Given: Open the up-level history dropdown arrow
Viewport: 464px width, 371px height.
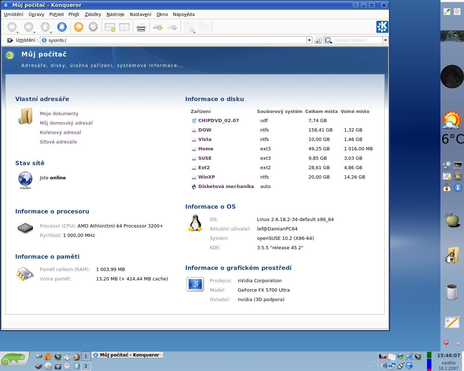Looking at the screenshot, I should click(51, 32).
